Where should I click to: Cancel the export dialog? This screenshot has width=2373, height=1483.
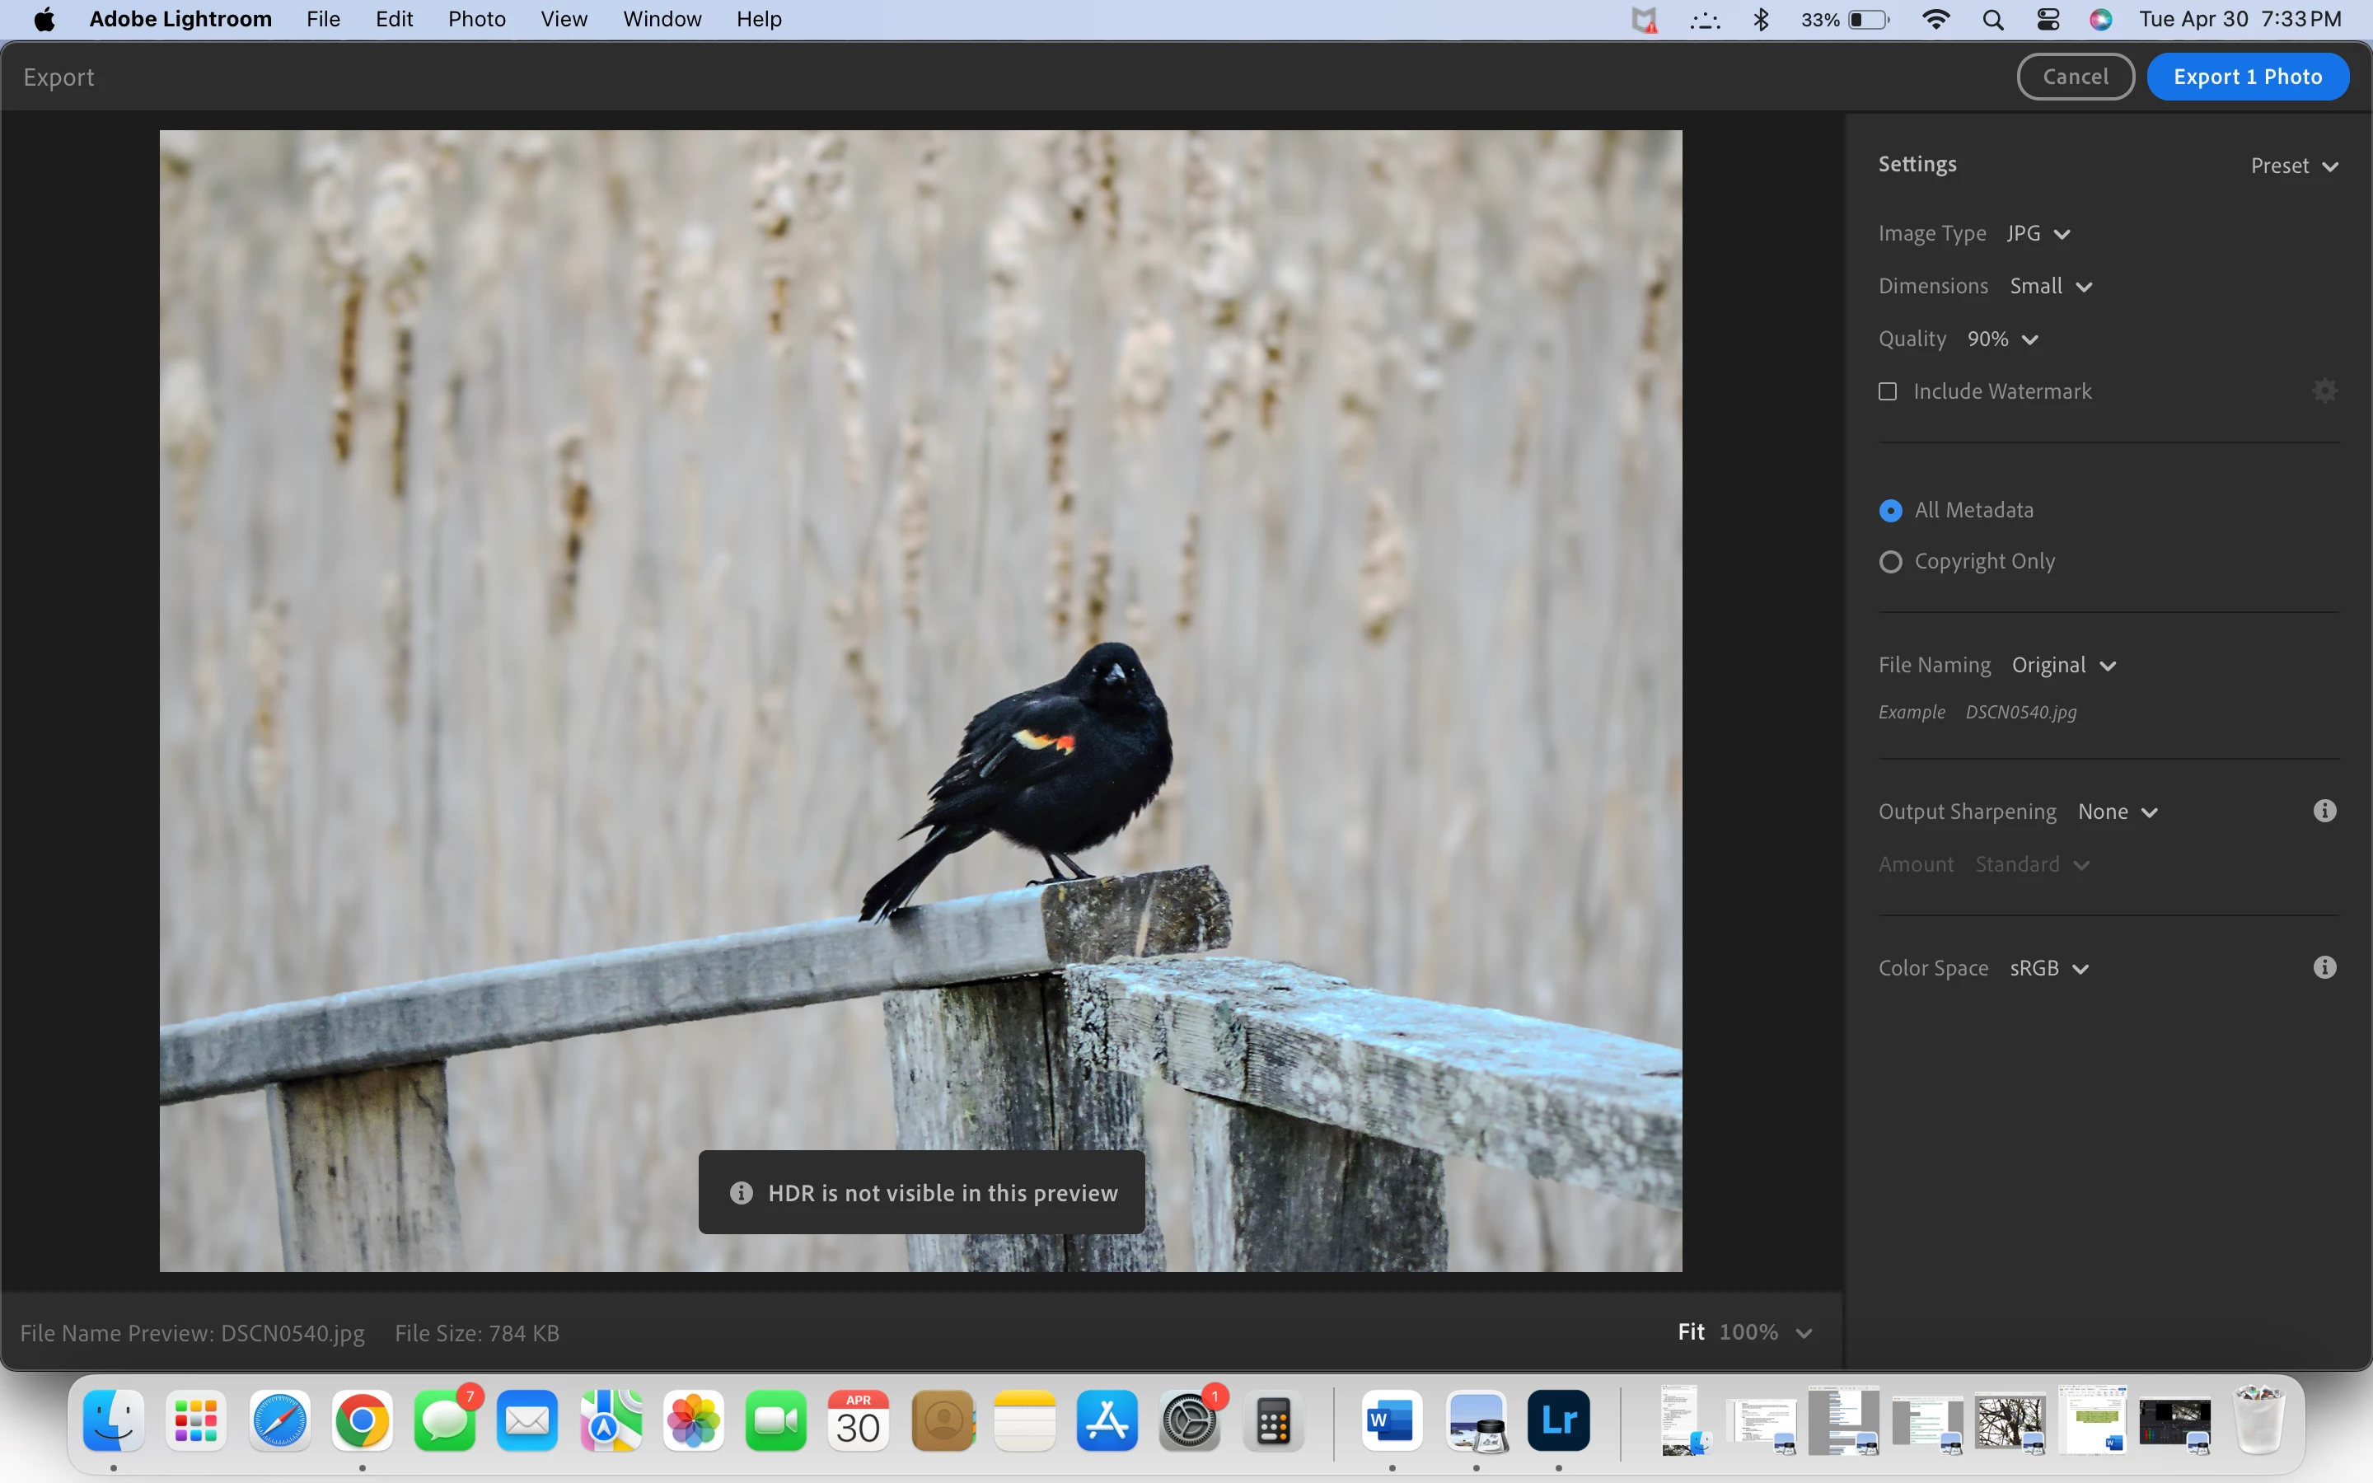[2075, 77]
